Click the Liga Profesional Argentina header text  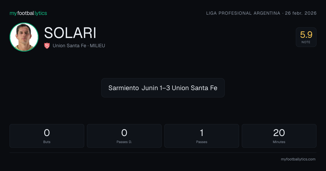243,13
